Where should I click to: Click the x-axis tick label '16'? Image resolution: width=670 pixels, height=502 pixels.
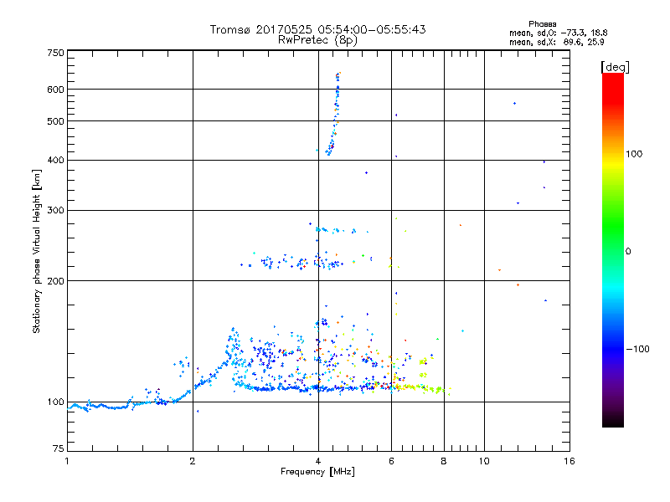pyautogui.click(x=569, y=461)
